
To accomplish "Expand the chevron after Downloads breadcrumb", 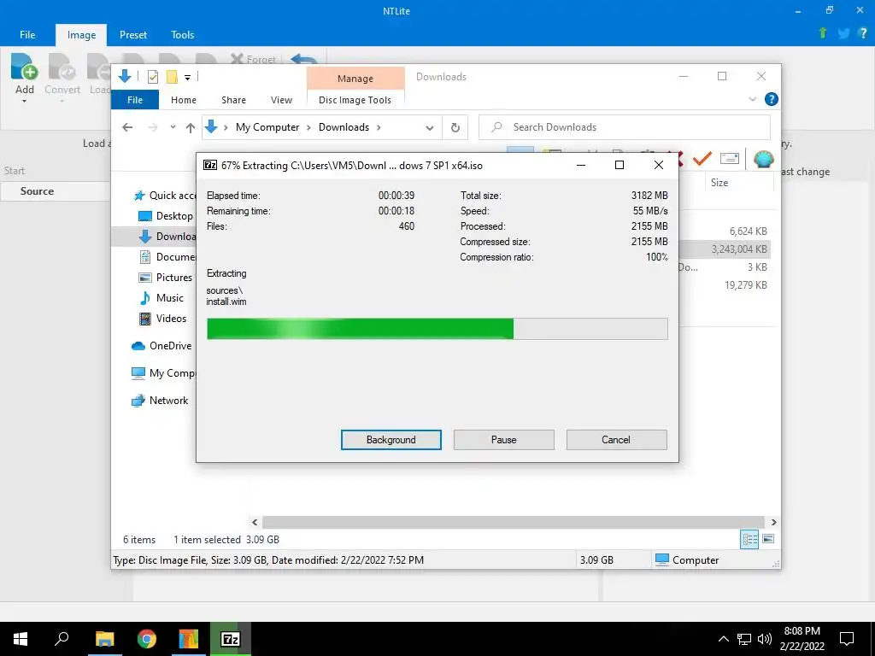I will point(379,127).
